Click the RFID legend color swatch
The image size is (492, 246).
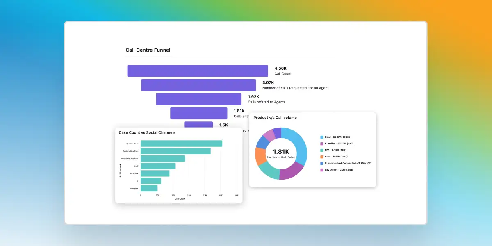coord(321,157)
